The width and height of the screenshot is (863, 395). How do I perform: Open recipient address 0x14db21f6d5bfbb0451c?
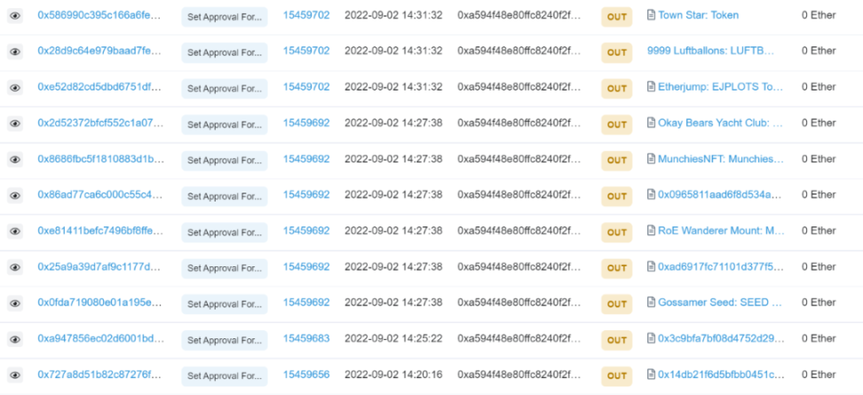pos(721,375)
